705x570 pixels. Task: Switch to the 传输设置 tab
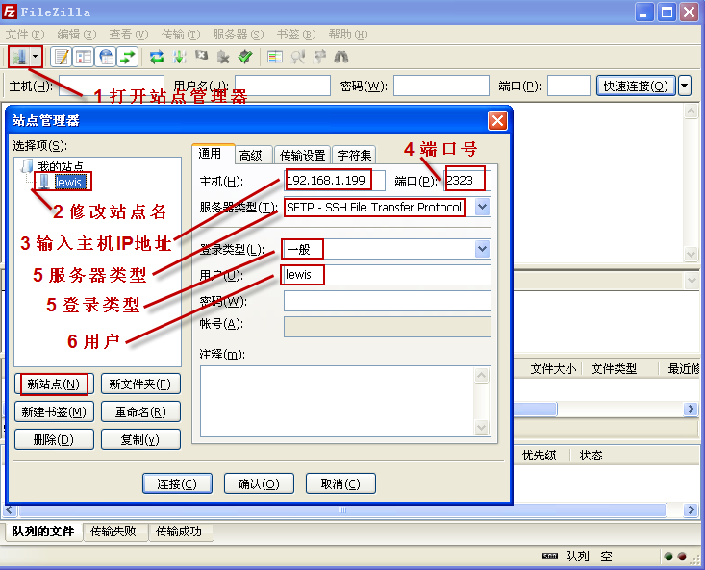tap(302, 156)
